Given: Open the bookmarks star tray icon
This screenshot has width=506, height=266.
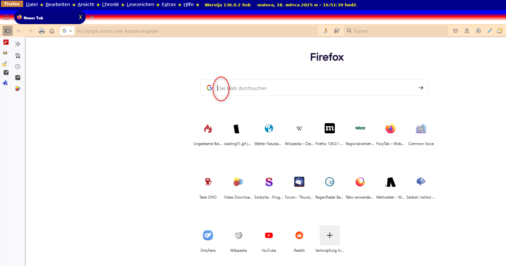Looking at the screenshot, I should coord(467,31).
